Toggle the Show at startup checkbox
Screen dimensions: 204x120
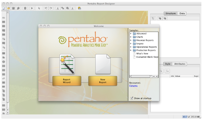pyautogui.click(x=132, y=98)
